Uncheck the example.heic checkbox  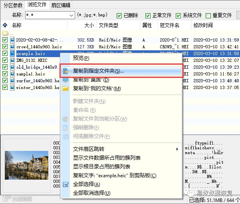tap(5, 53)
